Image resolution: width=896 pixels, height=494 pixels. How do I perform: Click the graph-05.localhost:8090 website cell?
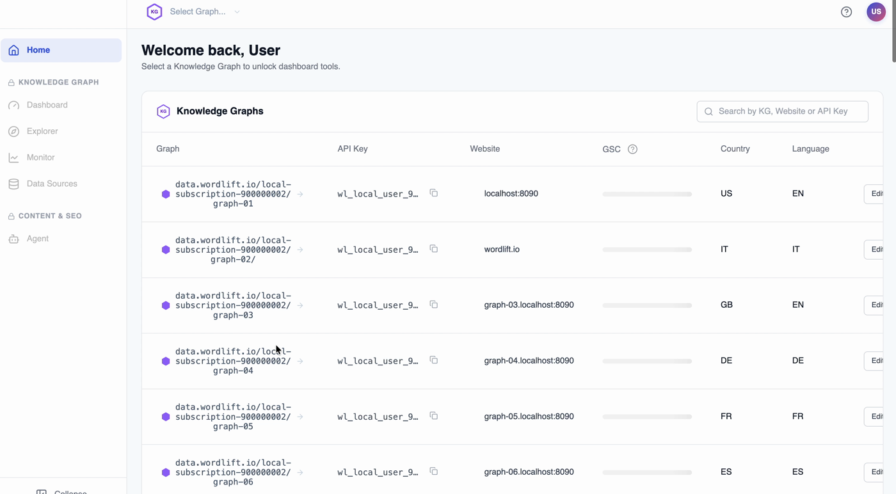(529, 417)
